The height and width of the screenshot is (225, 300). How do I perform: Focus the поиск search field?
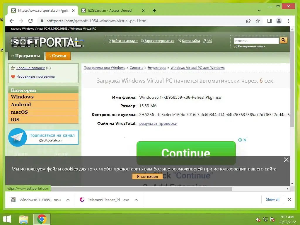pos(256,41)
